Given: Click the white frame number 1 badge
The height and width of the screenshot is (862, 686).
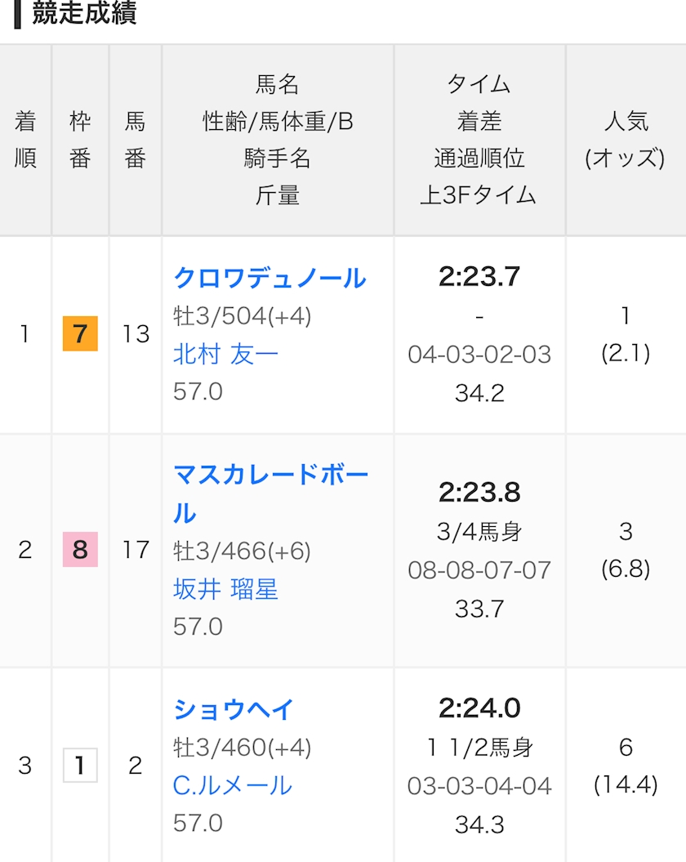Looking at the screenshot, I should [80, 766].
